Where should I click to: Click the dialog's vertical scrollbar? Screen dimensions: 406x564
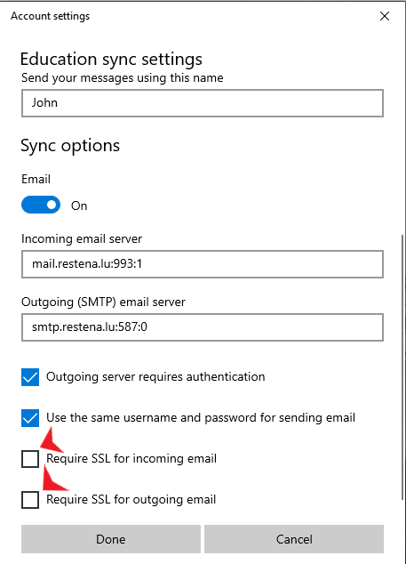pyautogui.click(x=402, y=367)
